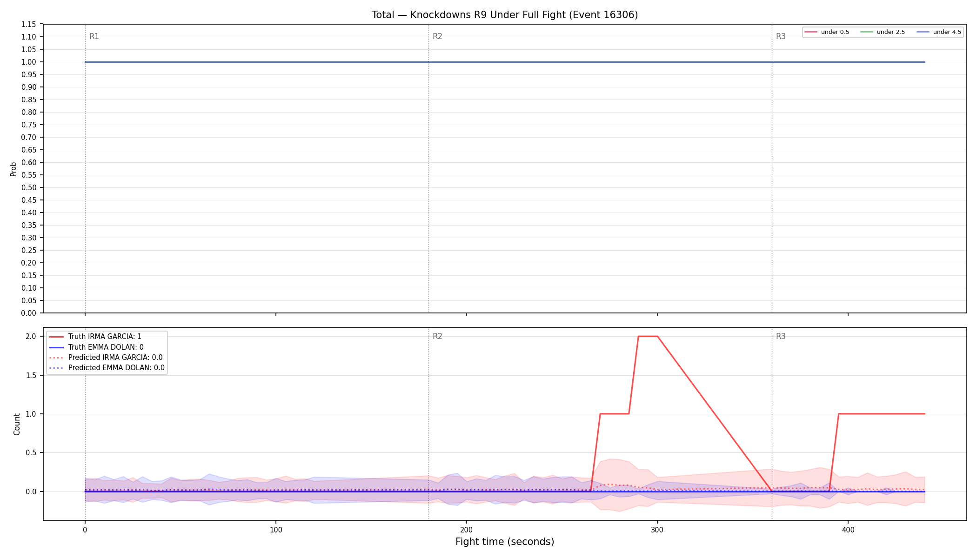
Task: Click the R3 label in the bottom count plot
Action: (781, 336)
